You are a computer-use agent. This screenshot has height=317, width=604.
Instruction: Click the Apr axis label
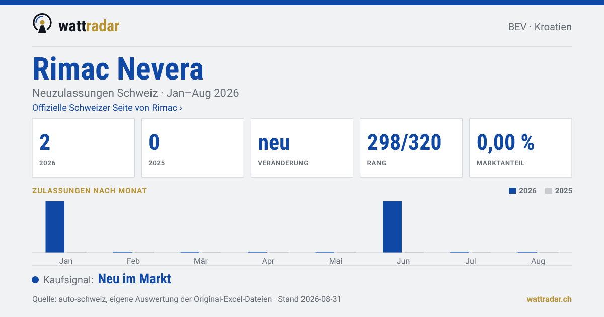click(268, 261)
